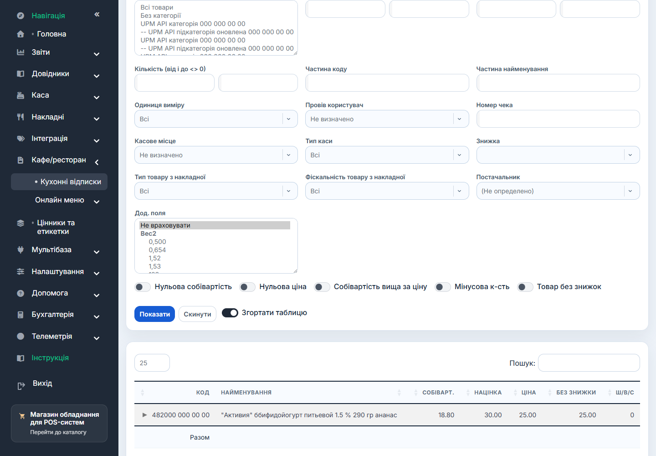Click the tags icon beside Інтеграція
This screenshot has width=656, height=456.
[x=20, y=139]
